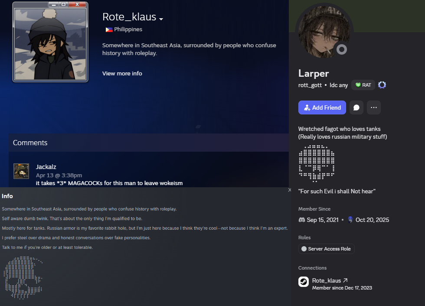
Task: Open the Rote_klaus Steam connection link
Action: 326,280
